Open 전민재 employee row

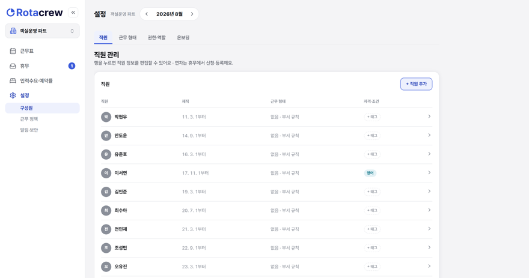[266, 229]
